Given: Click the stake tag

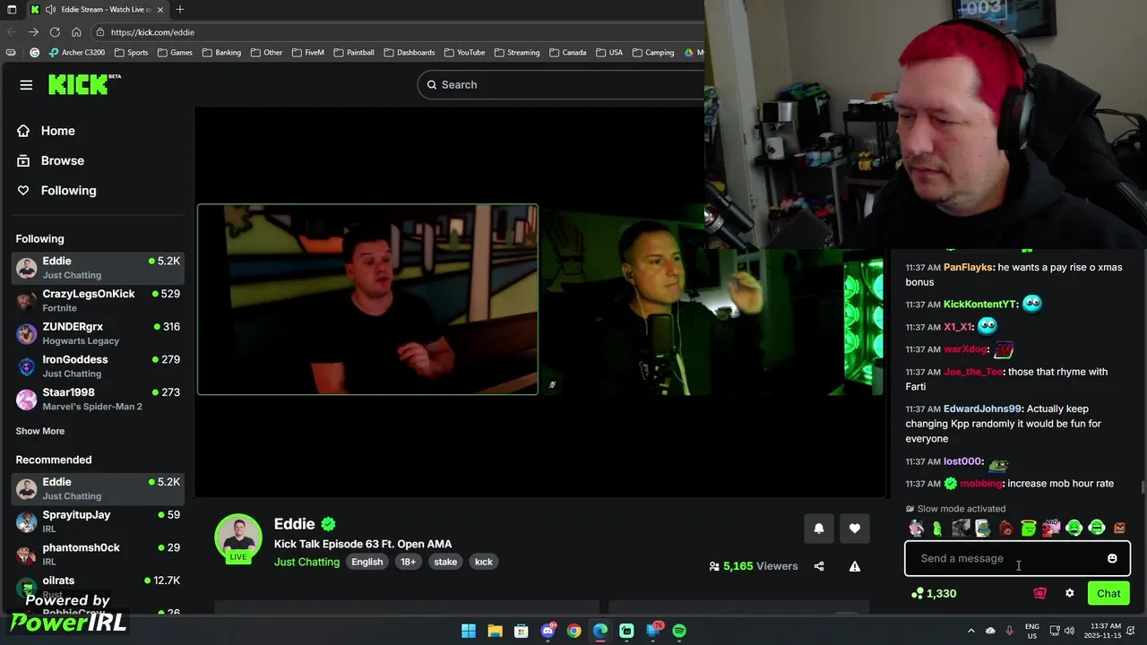Looking at the screenshot, I should point(445,562).
